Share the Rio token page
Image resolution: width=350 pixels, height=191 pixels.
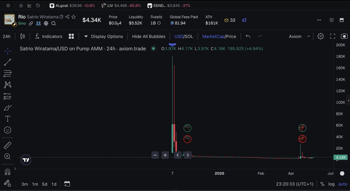click(x=67, y=17)
